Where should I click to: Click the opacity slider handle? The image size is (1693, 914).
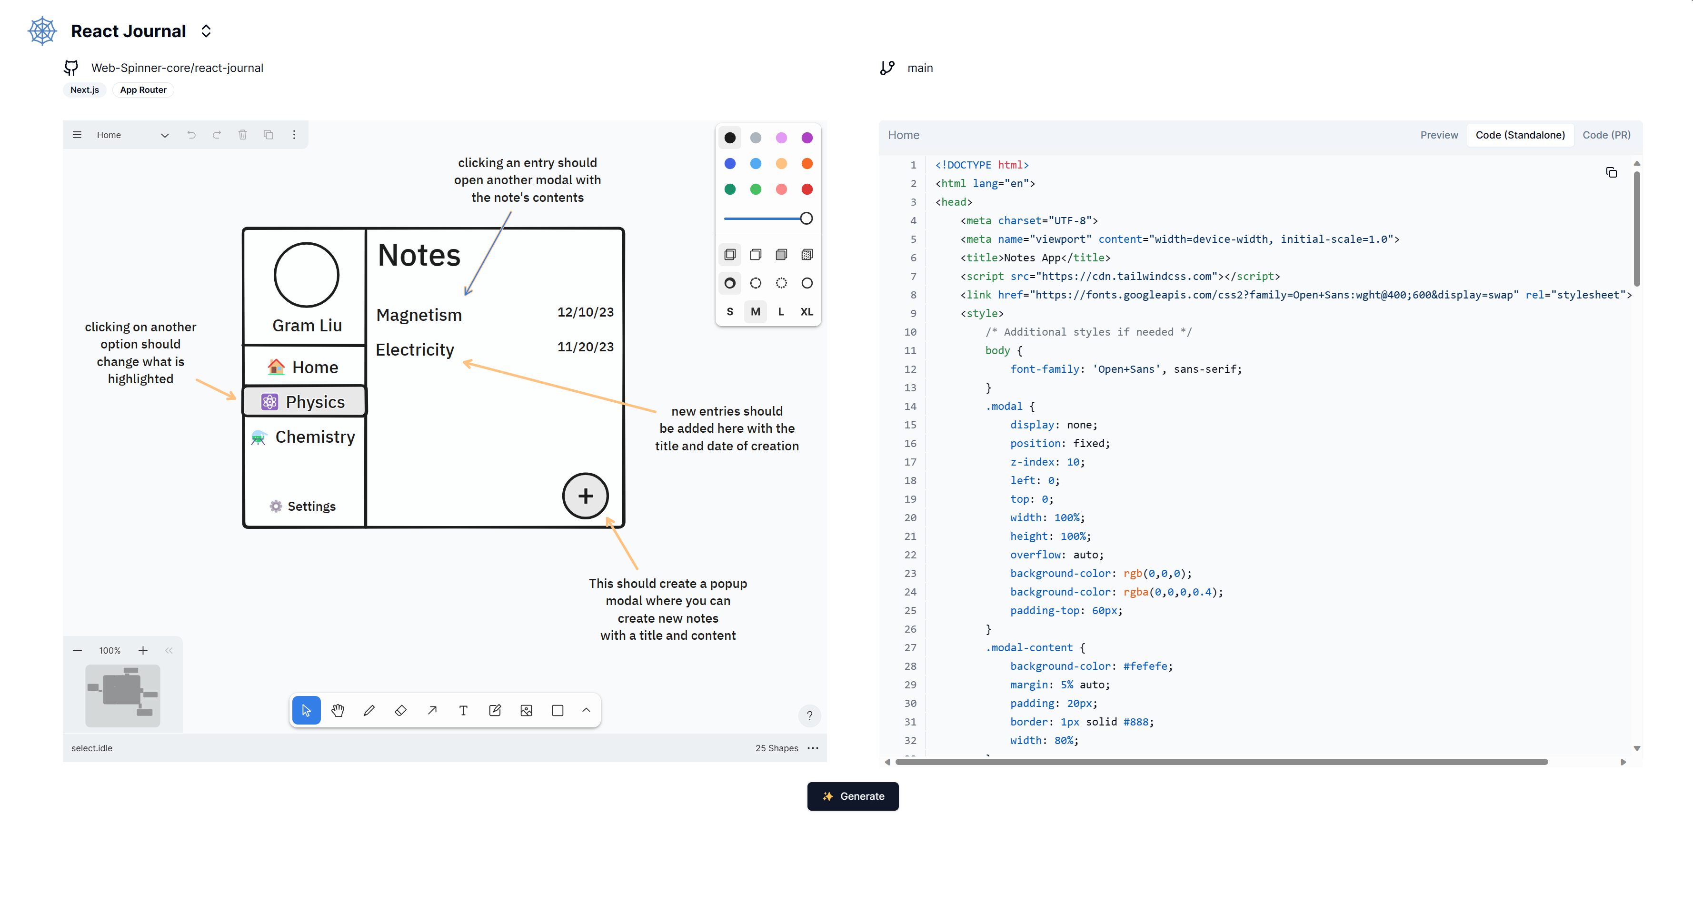pos(807,218)
